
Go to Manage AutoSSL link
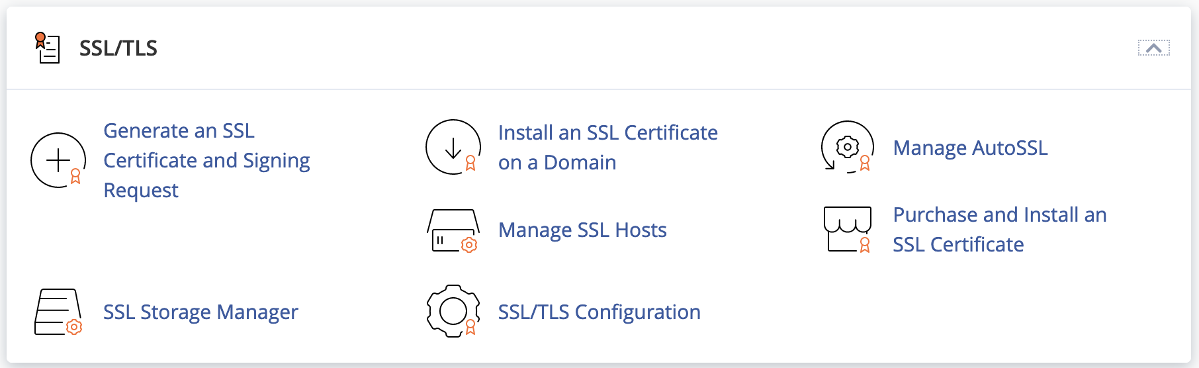point(970,148)
